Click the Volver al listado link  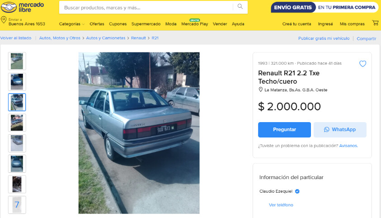pos(16,38)
